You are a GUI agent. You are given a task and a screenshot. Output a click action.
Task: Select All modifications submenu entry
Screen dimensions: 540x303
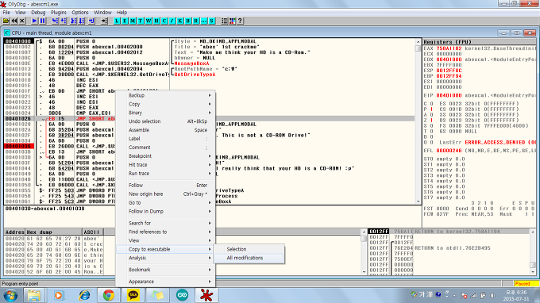pos(249,258)
